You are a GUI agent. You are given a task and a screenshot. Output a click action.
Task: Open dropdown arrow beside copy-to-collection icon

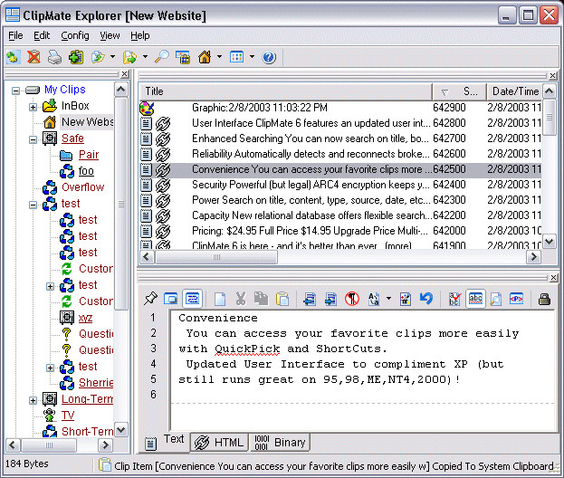145,57
